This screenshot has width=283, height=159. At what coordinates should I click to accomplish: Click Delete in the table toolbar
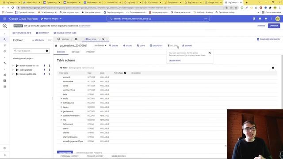[x=172, y=45]
